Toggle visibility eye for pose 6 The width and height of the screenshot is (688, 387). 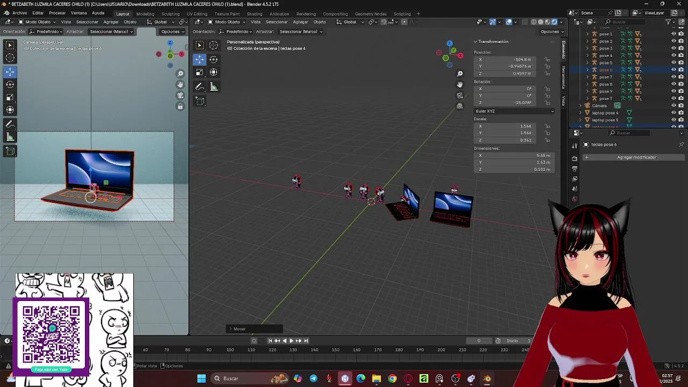pos(673,70)
